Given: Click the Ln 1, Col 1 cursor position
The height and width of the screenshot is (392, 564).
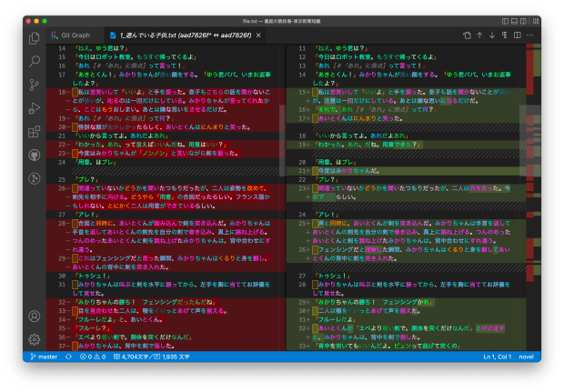Looking at the screenshot, I should pyautogui.click(x=497, y=357).
